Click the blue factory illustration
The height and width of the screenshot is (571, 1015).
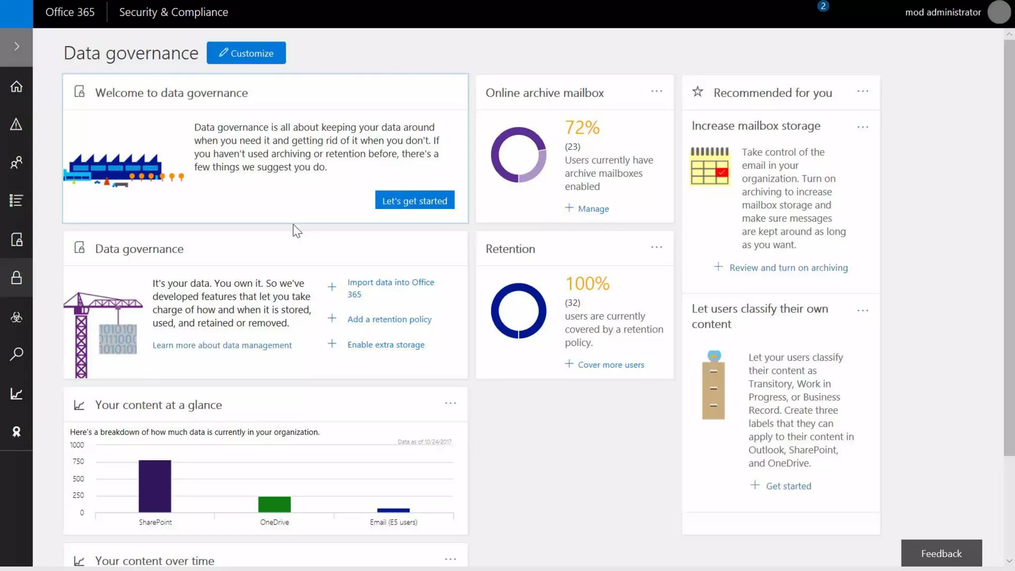[x=124, y=170]
